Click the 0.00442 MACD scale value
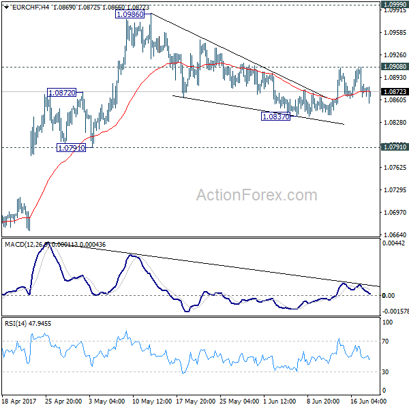Screen dimensions: 409x409 tap(393, 243)
